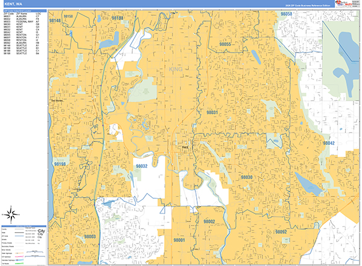362x266 pixels.
Task: Select the 98001 ZIP label on the map
Action: pos(179,240)
